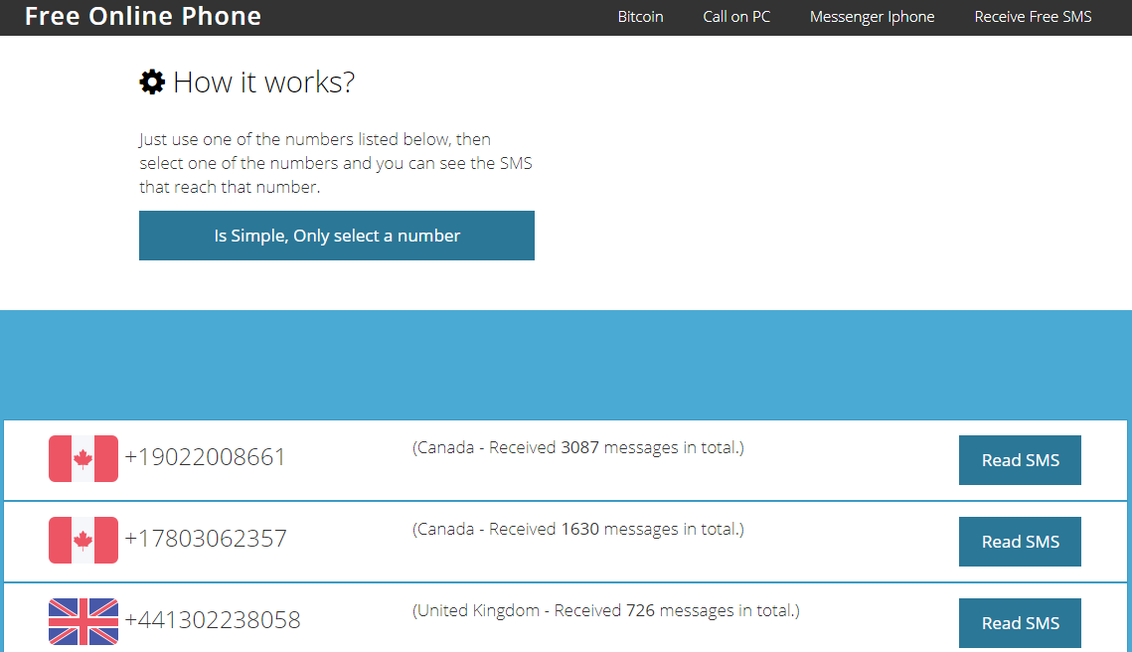Click the Canada flag next to +19022008661
This screenshot has height=652, width=1132.
tap(83, 458)
